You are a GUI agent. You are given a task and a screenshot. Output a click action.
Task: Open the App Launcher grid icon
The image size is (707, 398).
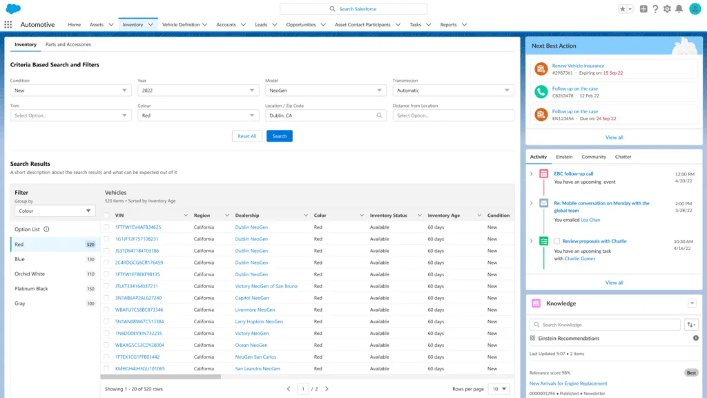[x=8, y=24]
